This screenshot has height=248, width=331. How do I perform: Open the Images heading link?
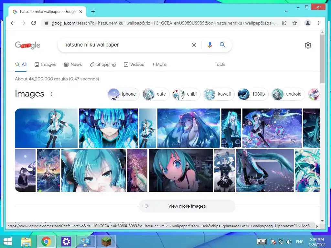click(29, 94)
